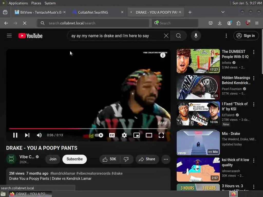The width and height of the screenshot is (263, 197).
Task: Seek along the red video progress bar
Action: (x=88, y=129)
